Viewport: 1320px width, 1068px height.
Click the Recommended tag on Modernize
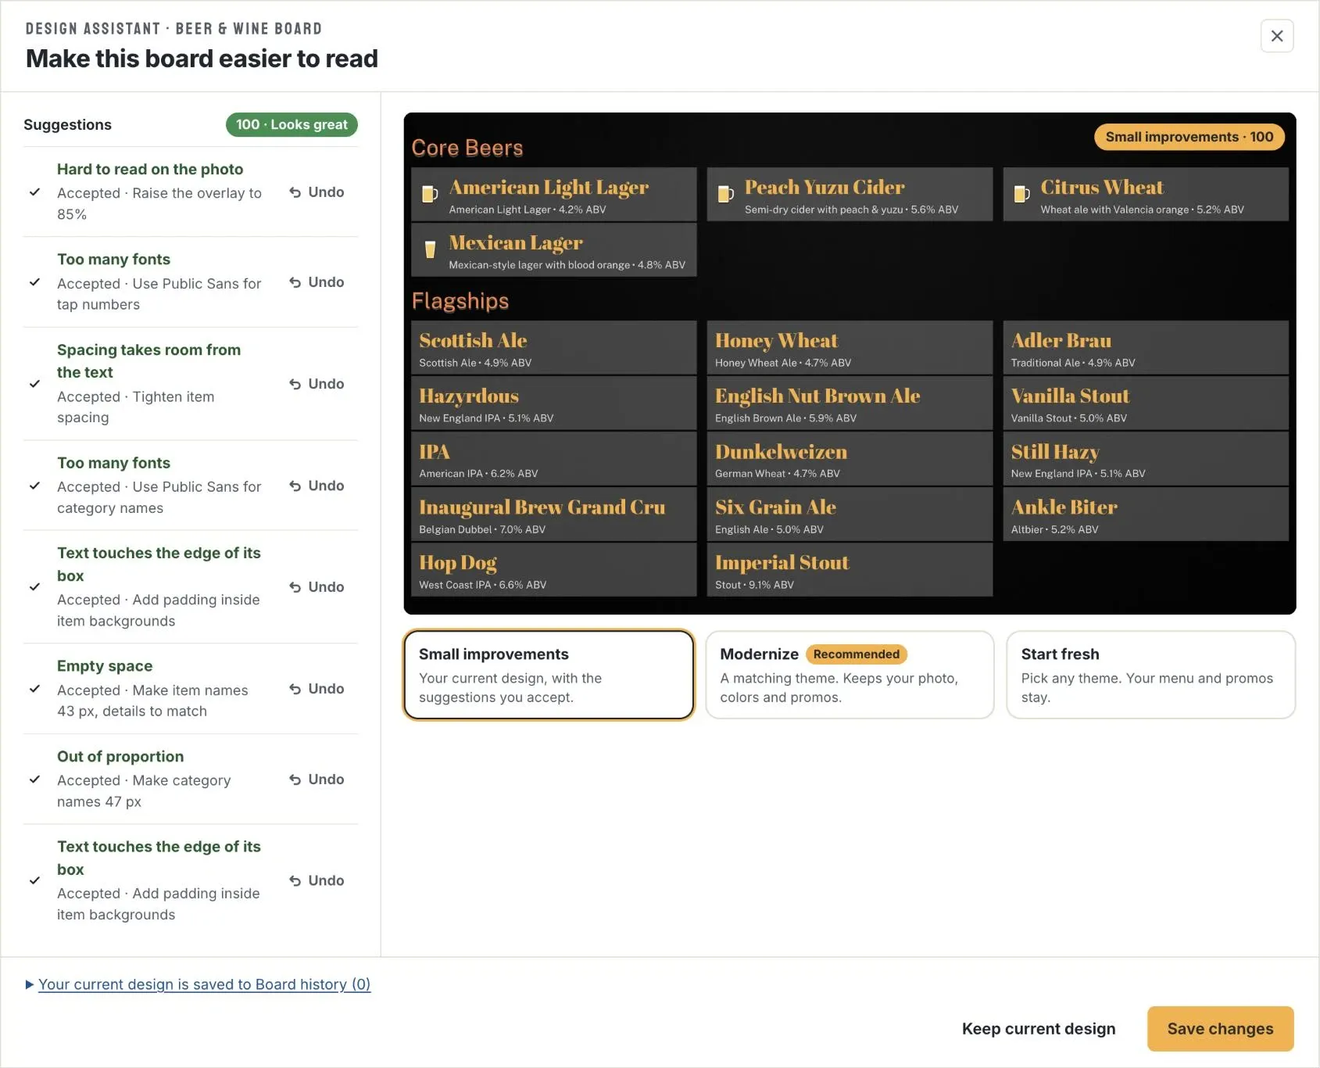857,654
